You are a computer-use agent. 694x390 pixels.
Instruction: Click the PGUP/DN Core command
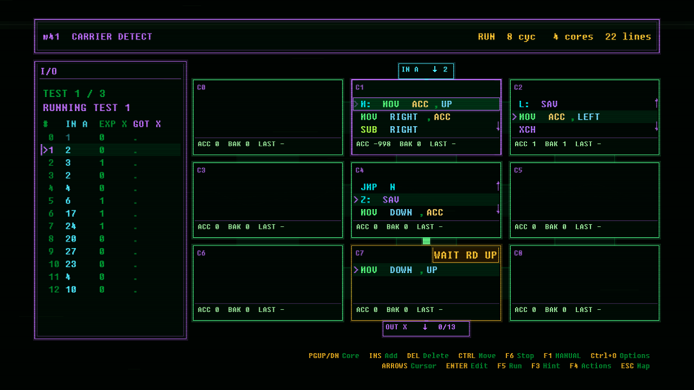(x=334, y=356)
